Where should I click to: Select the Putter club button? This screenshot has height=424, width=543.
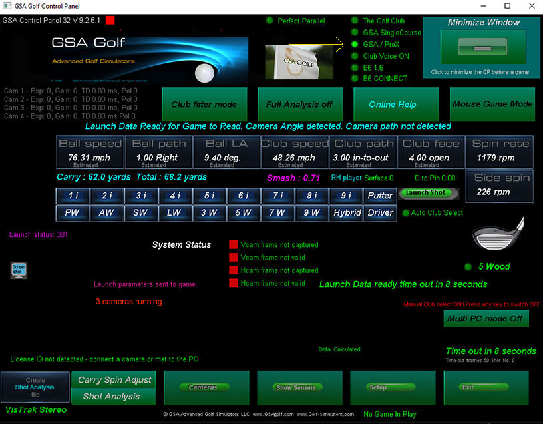point(381,196)
